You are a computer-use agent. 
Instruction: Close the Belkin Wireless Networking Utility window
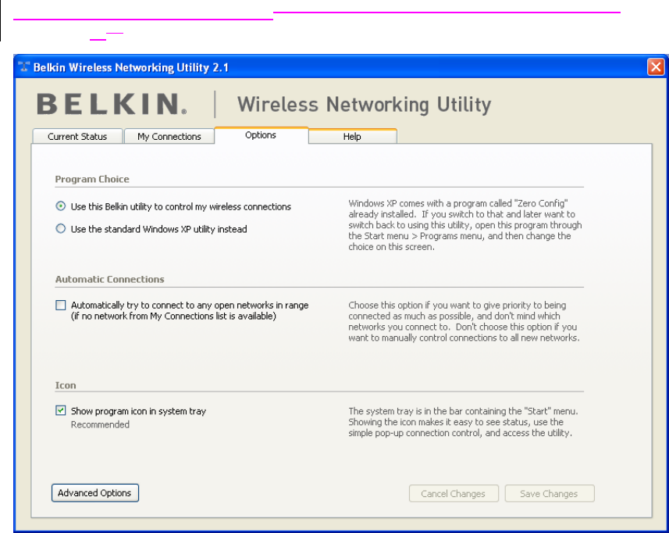tap(656, 67)
